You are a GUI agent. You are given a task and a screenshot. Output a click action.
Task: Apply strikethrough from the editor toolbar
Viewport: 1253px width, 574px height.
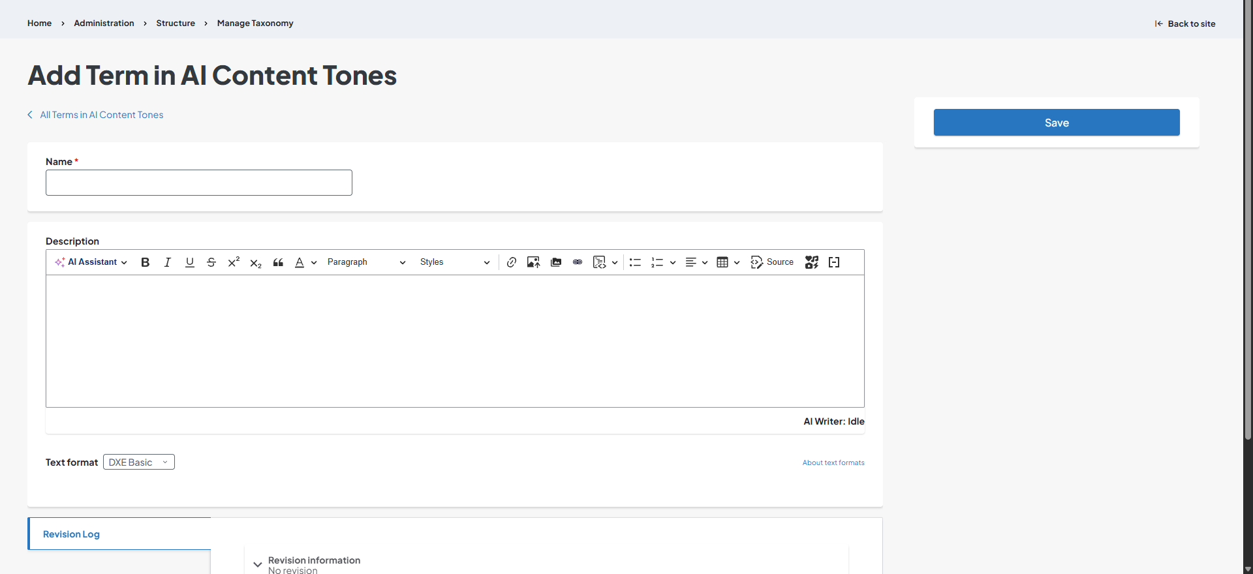point(211,262)
